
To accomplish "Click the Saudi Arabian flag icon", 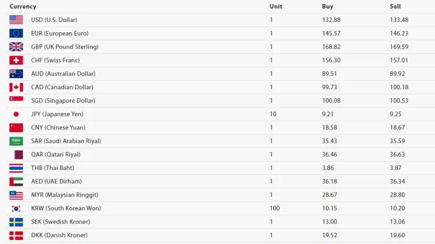I will click(x=16, y=141).
